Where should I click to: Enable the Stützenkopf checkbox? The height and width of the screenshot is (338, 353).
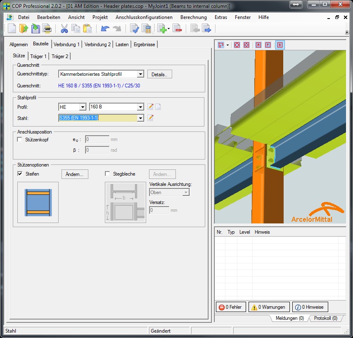[20, 140]
